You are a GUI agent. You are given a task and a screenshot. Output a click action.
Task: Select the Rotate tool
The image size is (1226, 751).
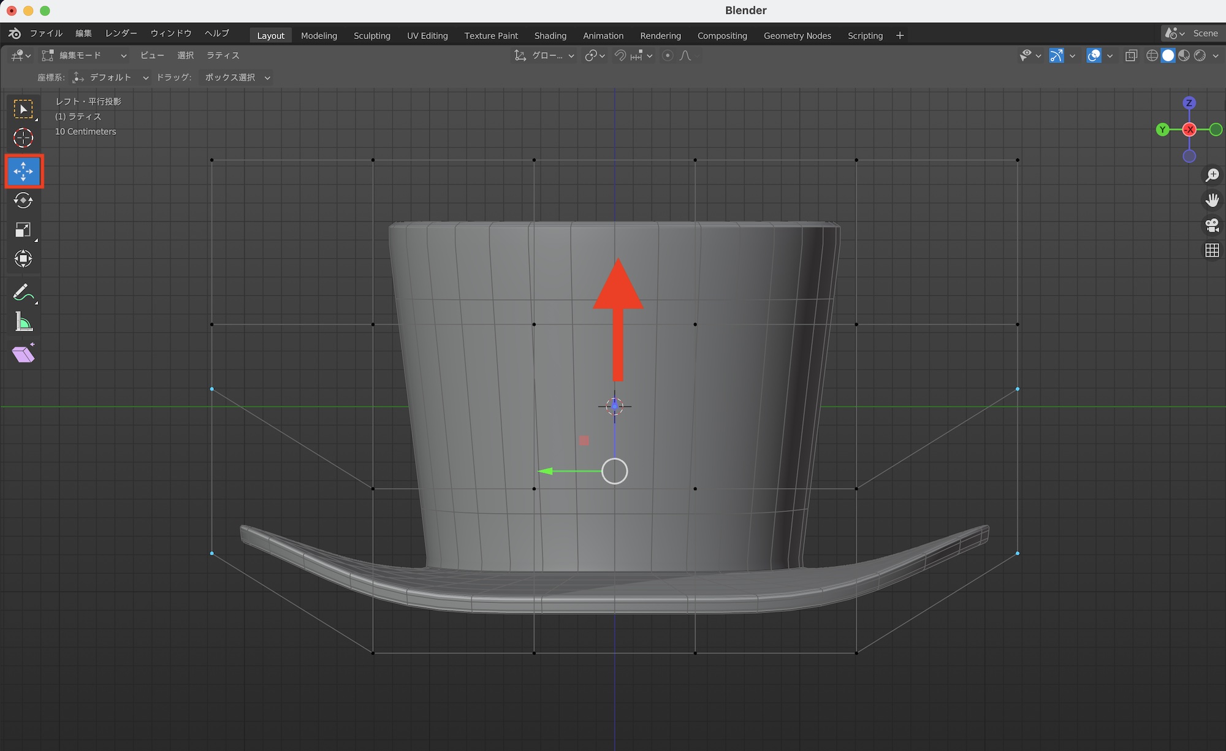[23, 200]
